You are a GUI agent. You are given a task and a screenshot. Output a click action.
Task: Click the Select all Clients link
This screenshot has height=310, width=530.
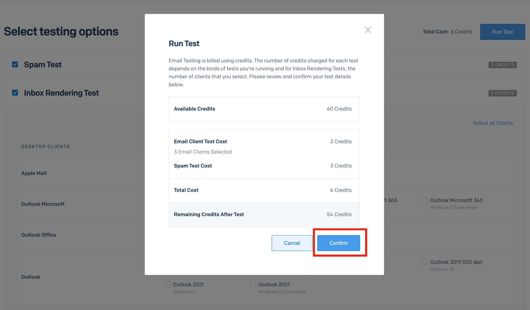click(493, 123)
